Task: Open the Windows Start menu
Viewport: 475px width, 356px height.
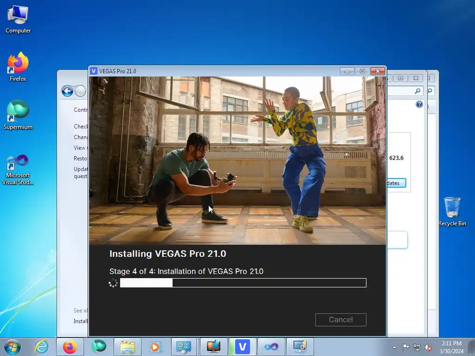Action: [13, 347]
